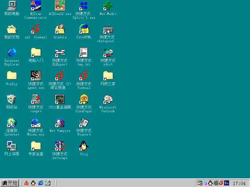Select the CuteHTML desktop icon
250x187 pixels.
pos(84,29)
